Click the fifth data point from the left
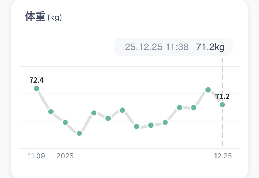 pyautogui.click(x=94, y=113)
